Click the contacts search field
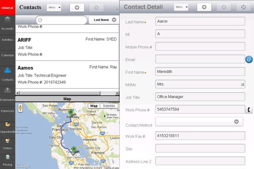 click(62, 20)
